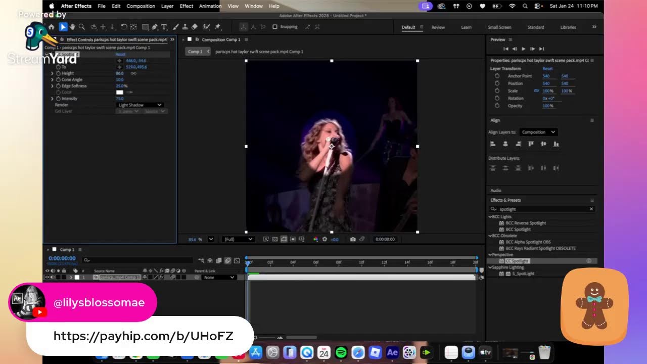The width and height of the screenshot is (647, 364).
Task: Expand the Cone Angle property
Action: (52, 80)
